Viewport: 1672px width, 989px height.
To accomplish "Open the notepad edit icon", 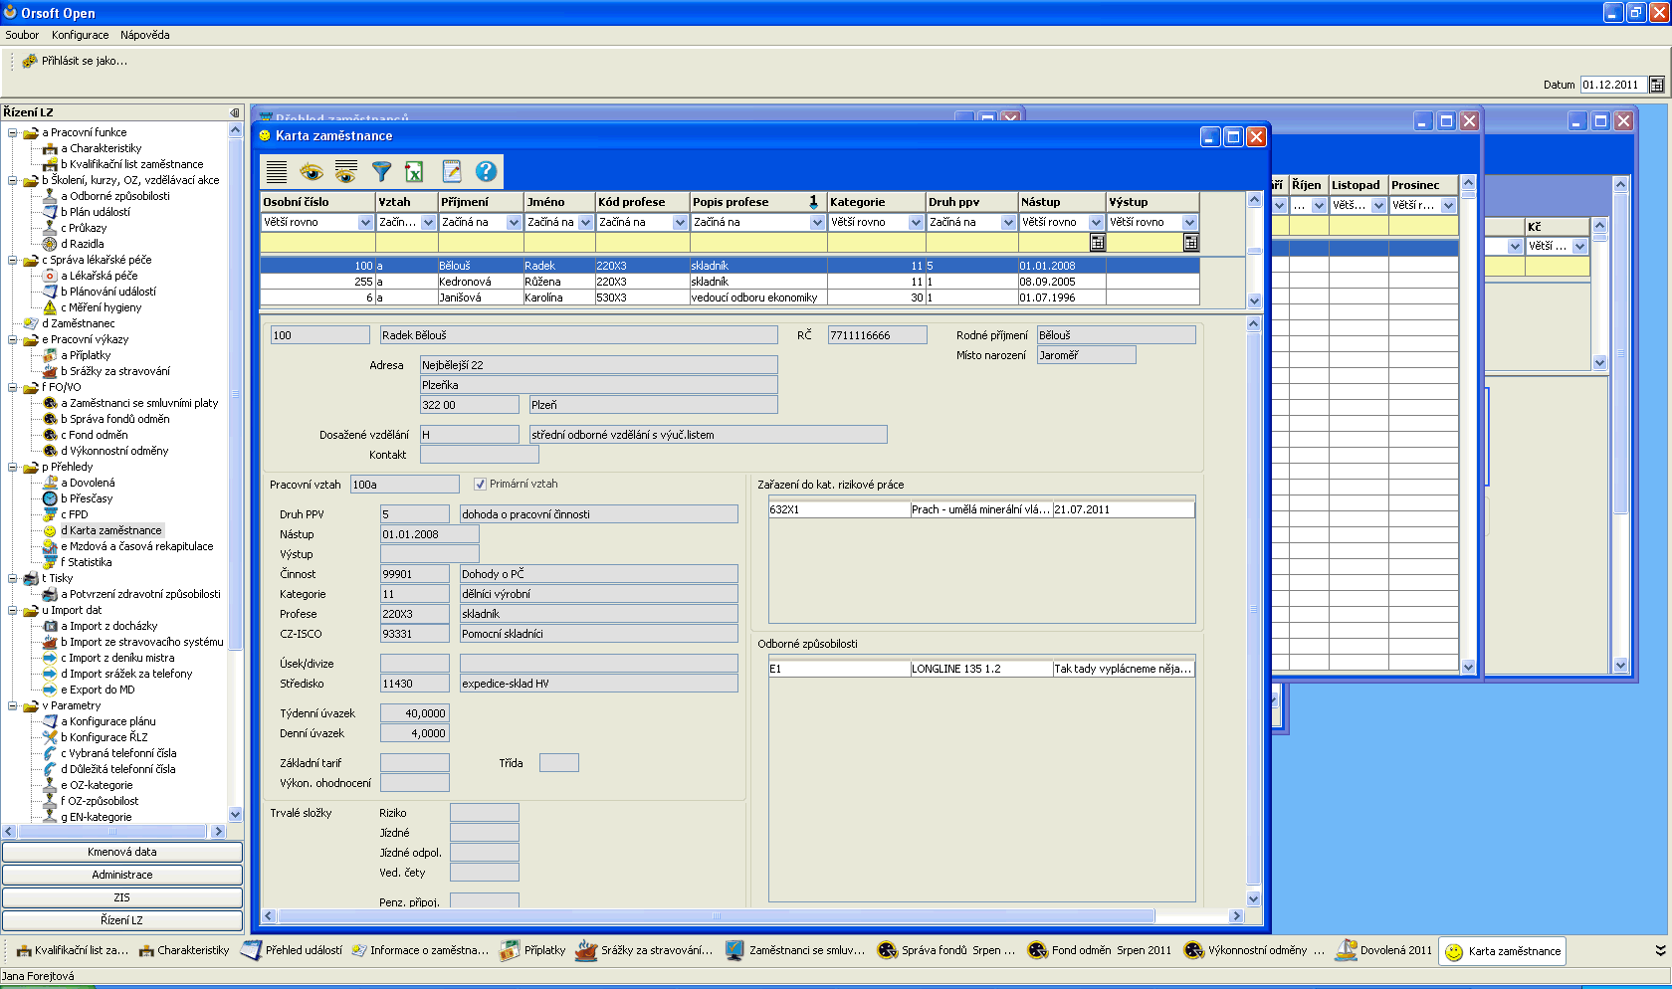I will (x=451, y=172).
